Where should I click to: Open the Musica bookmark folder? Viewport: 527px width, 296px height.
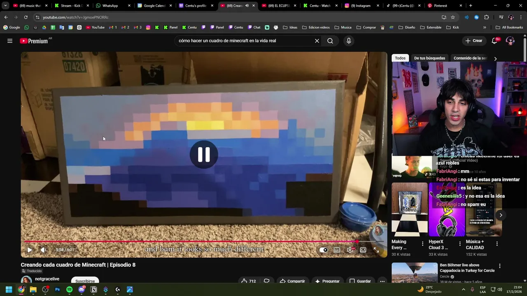(343, 28)
